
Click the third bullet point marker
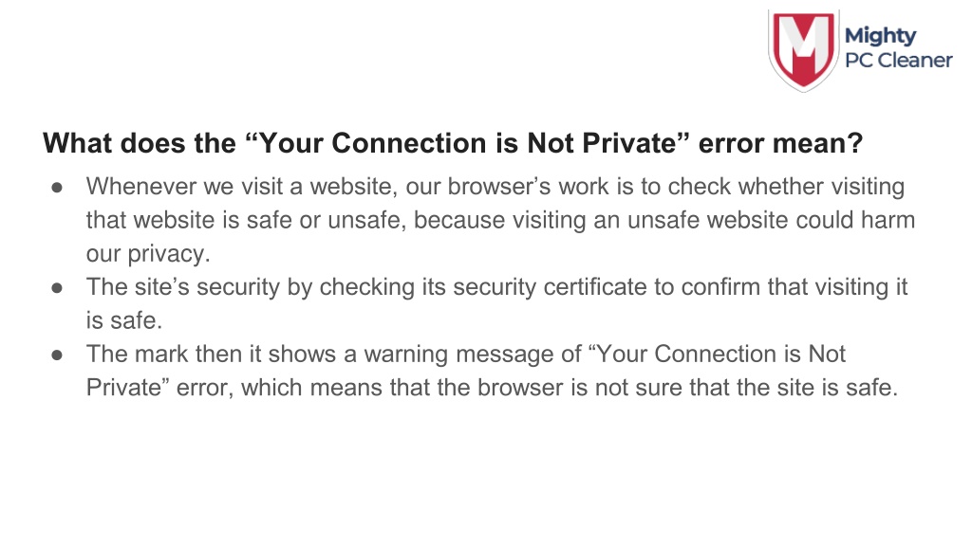coord(57,355)
